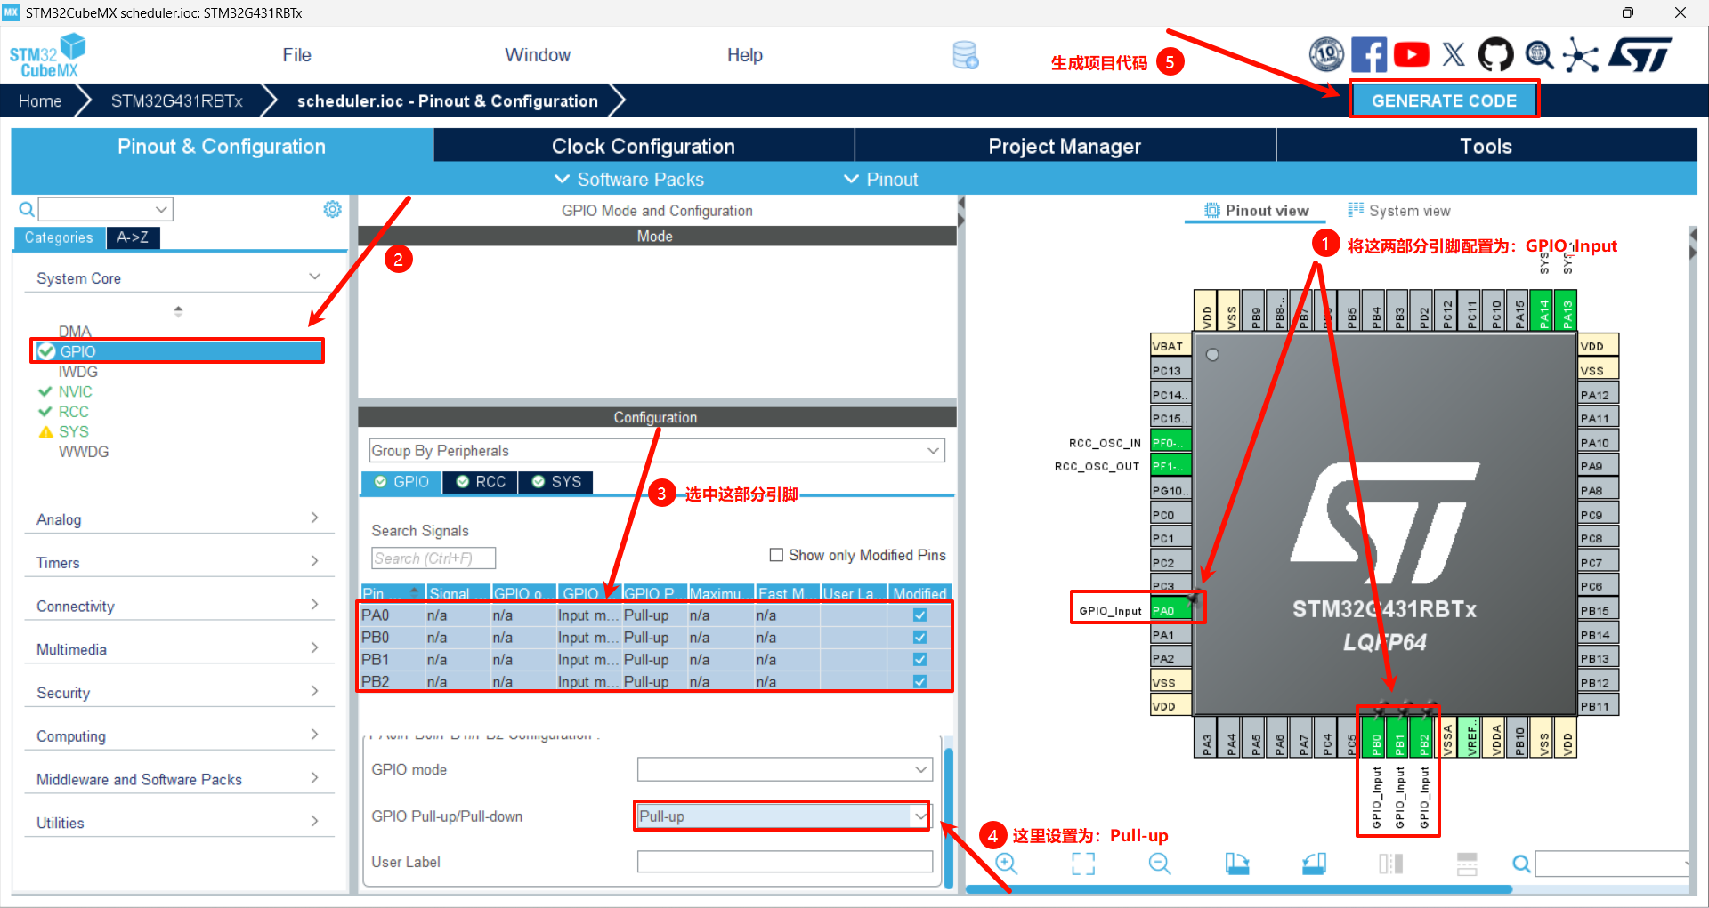The image size is (1709, 908).
Task: Open the GitHub link icon
Action: click(x=1495, y=54)
